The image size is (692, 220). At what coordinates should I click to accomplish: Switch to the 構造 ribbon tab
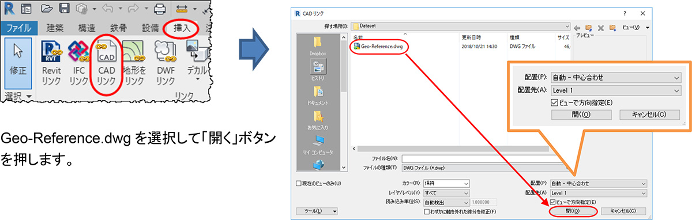[87, 28]
